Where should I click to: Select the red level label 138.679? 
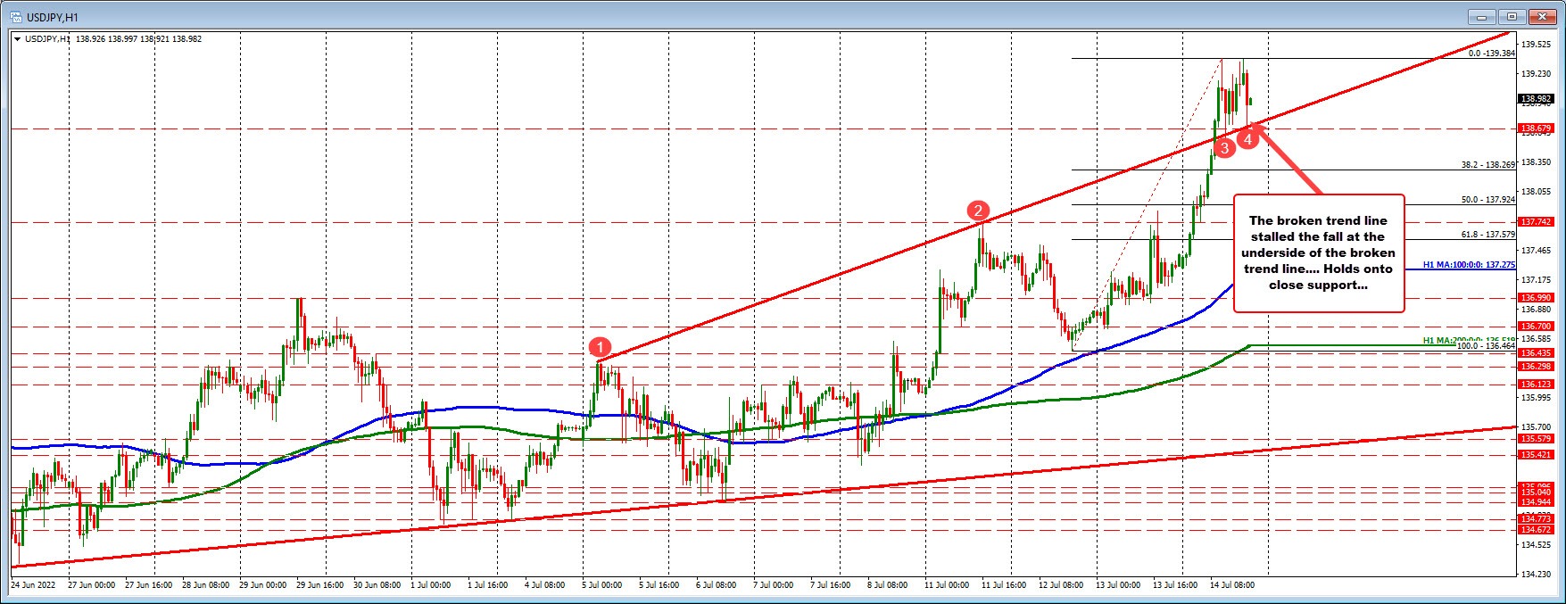[1536, 128]
